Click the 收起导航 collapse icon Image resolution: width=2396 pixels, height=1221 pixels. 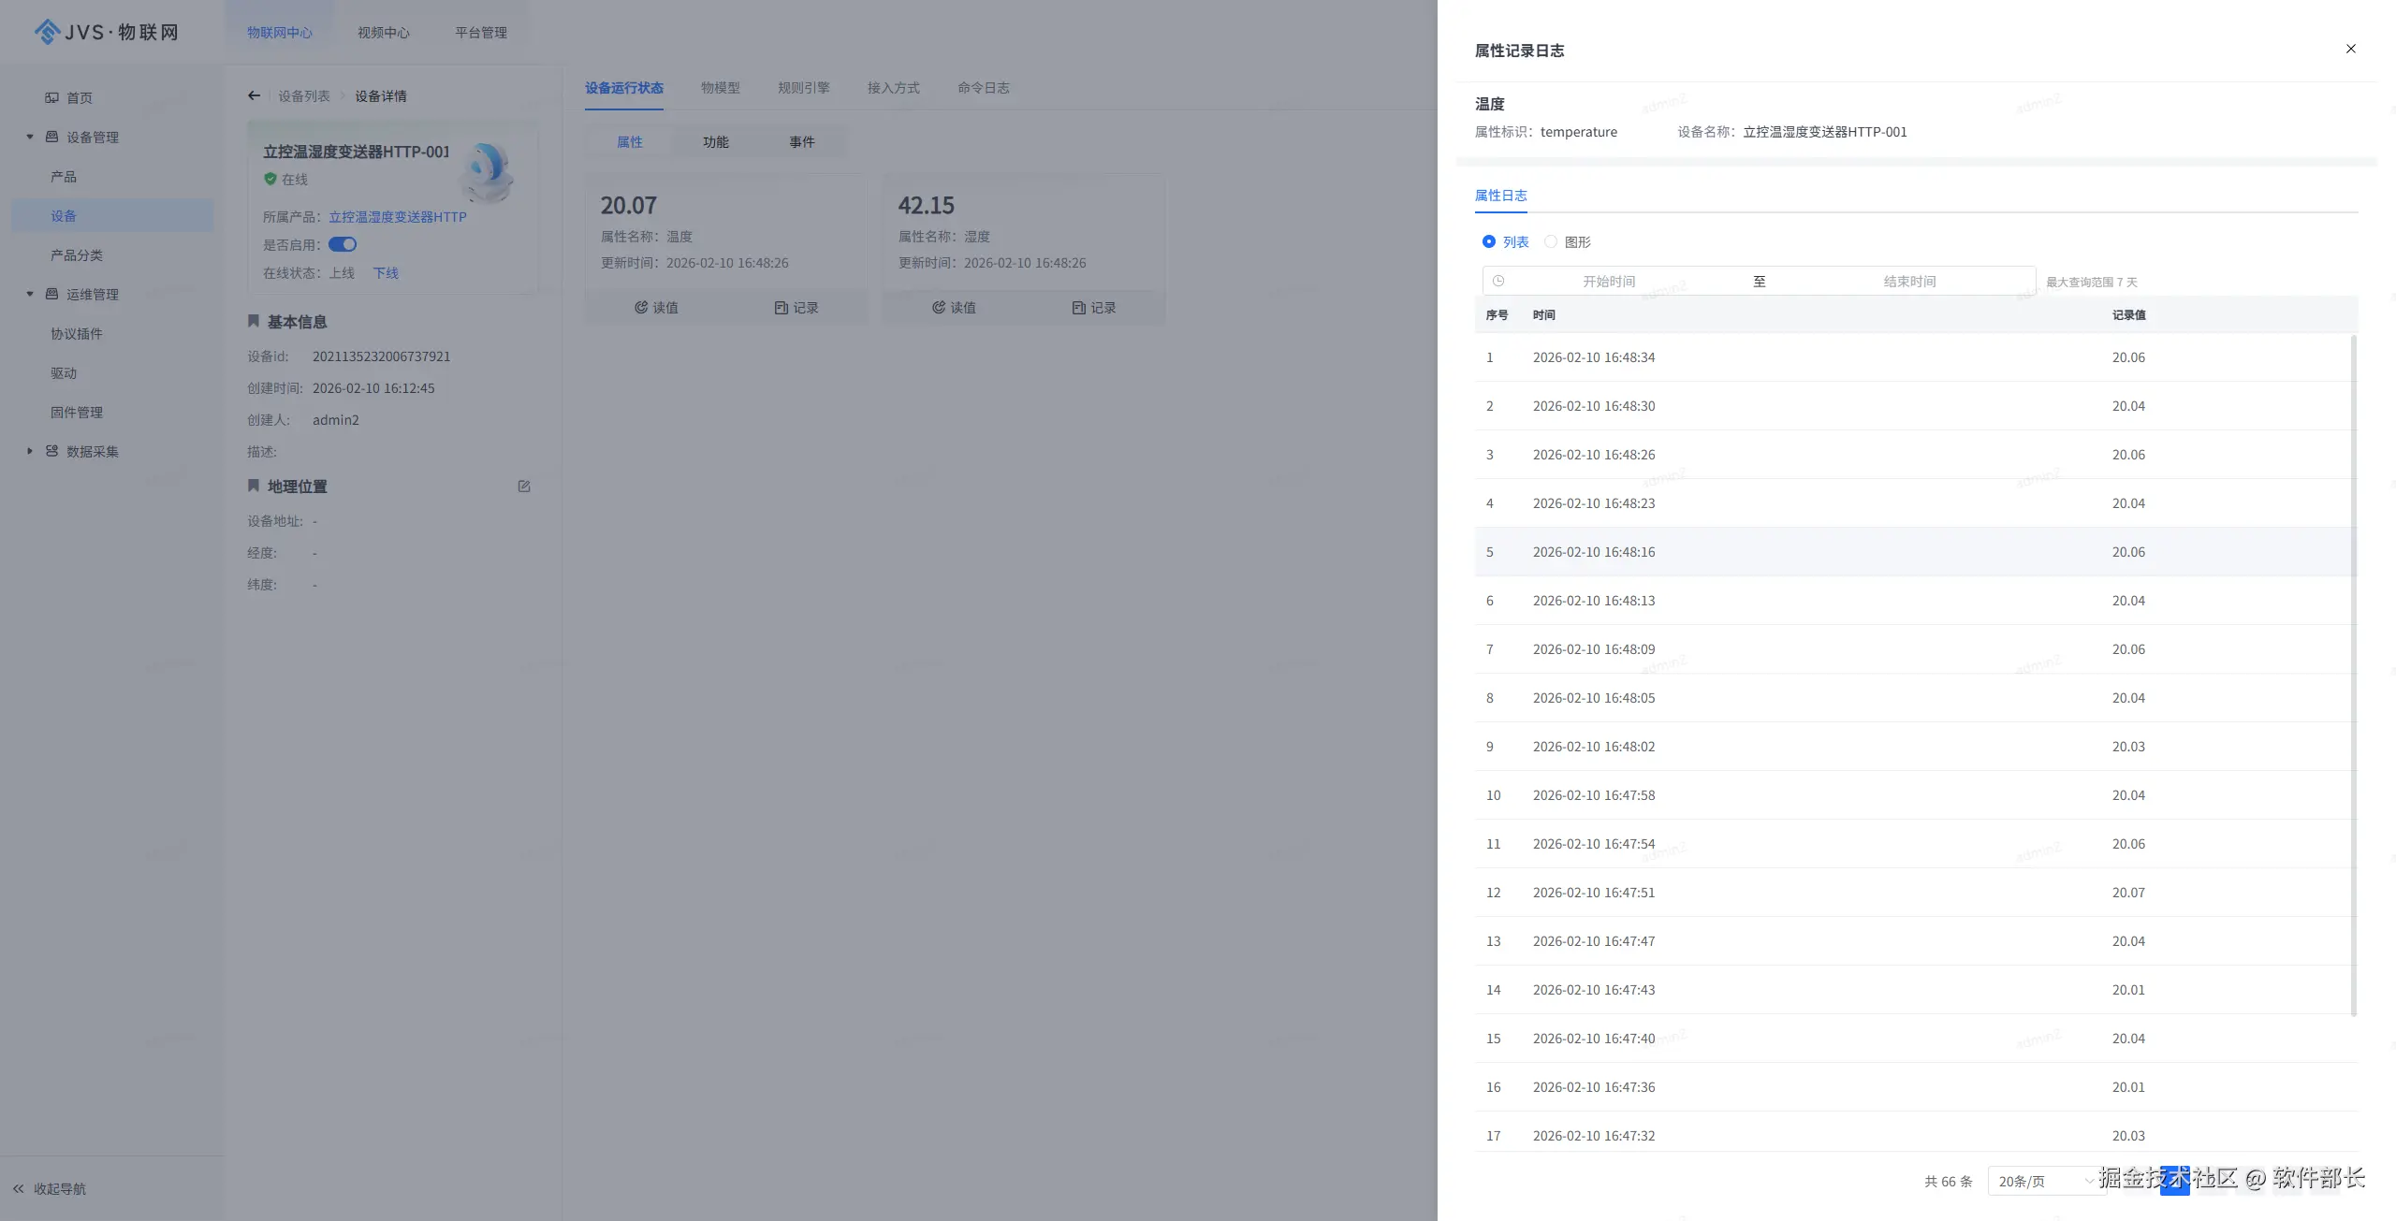pos(18,1188)
